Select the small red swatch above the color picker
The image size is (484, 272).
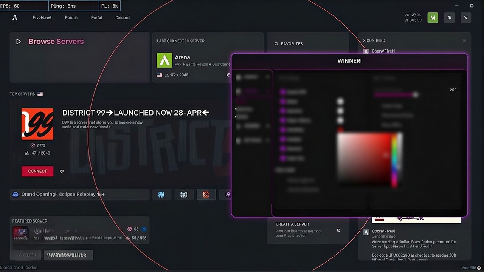pos(340,130)
